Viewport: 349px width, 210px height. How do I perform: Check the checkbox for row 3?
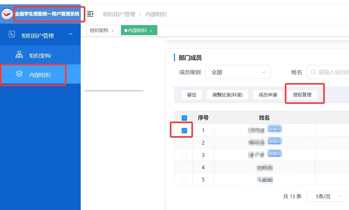(x=184, y=155)
